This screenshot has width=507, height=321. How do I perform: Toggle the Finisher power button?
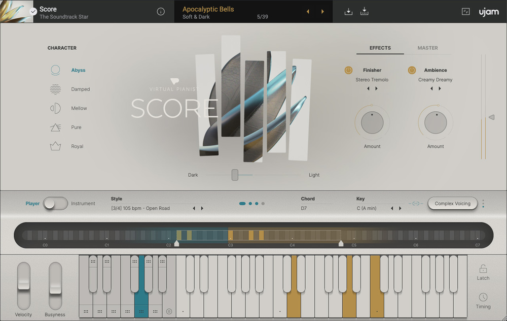tap(348, 70)
